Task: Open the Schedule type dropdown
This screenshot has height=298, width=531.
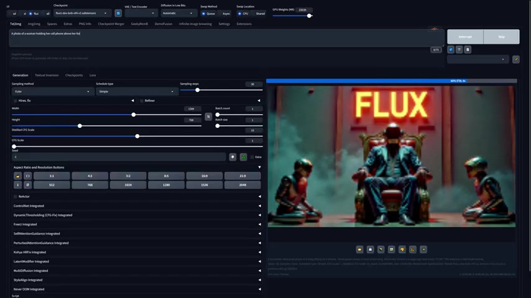Action: 136,91
